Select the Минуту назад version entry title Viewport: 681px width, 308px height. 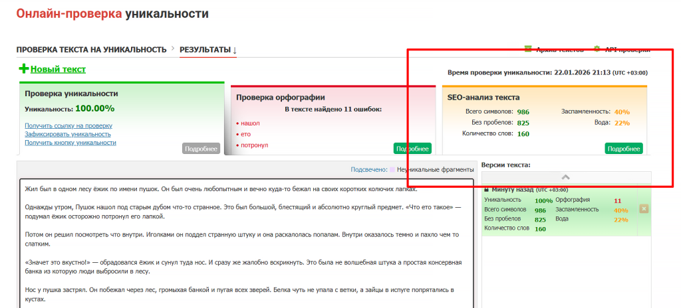(513, 190)
